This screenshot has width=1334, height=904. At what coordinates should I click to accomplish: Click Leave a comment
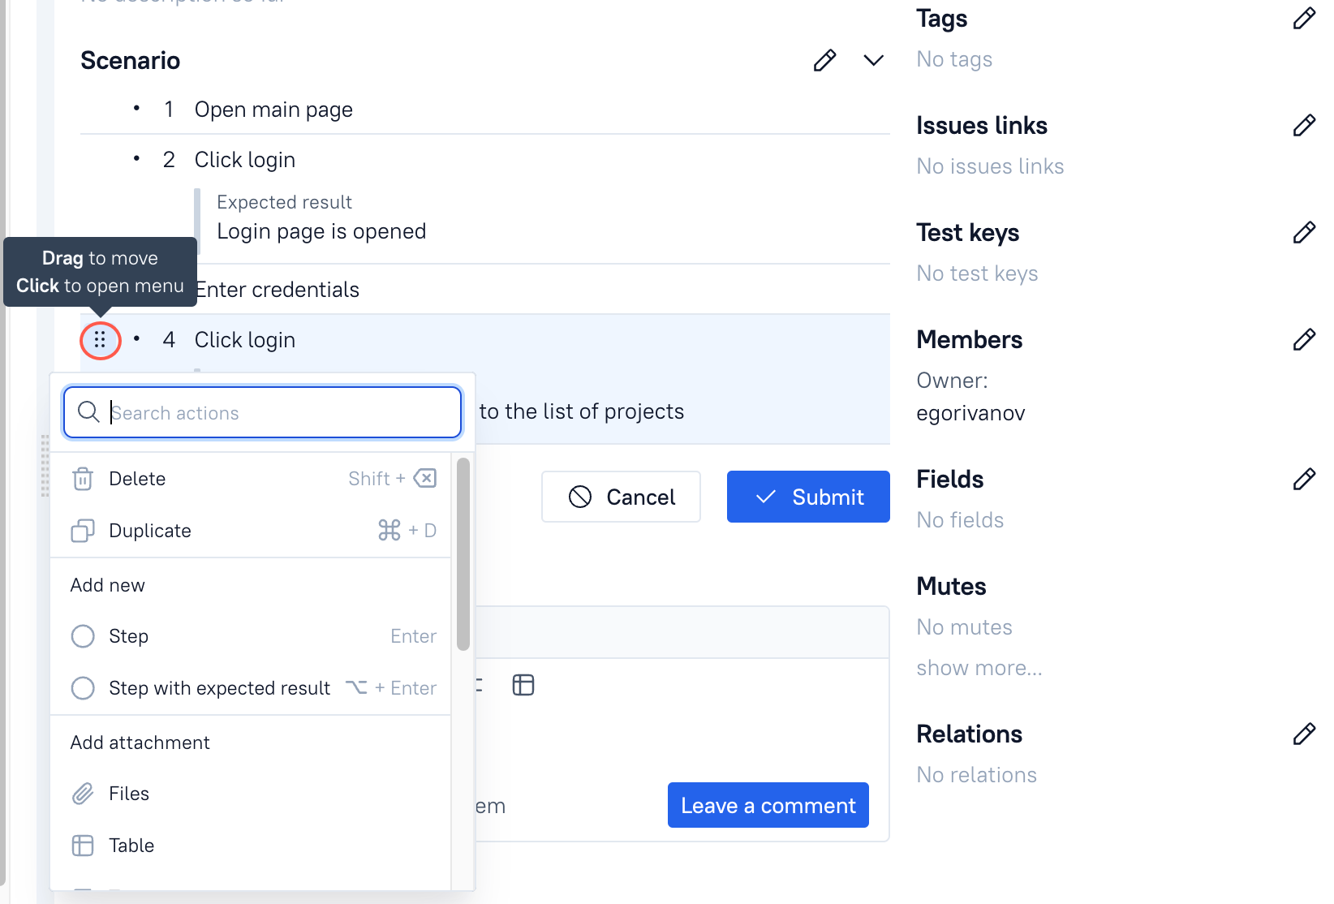pos(768,805)
